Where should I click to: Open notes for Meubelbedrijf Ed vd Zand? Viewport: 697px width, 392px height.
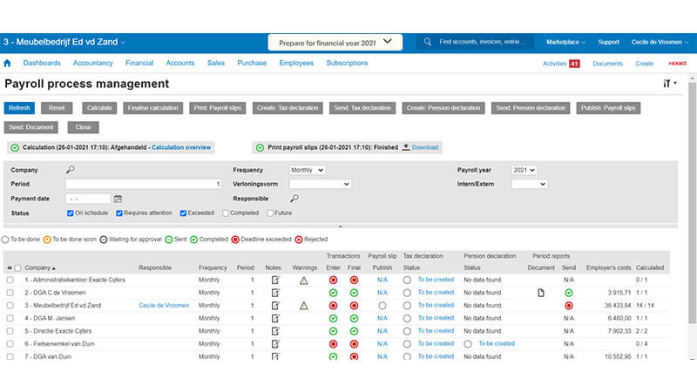(x=275, y=306)
